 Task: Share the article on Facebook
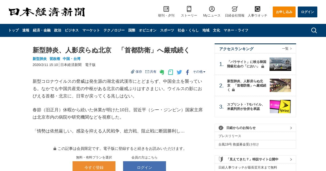pyautogui.click(x=187, y=72)
